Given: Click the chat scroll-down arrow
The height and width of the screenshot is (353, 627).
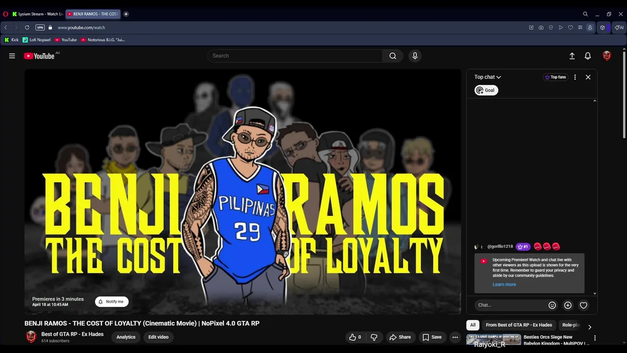Looking at the screenshot, I should coord(595,293).
